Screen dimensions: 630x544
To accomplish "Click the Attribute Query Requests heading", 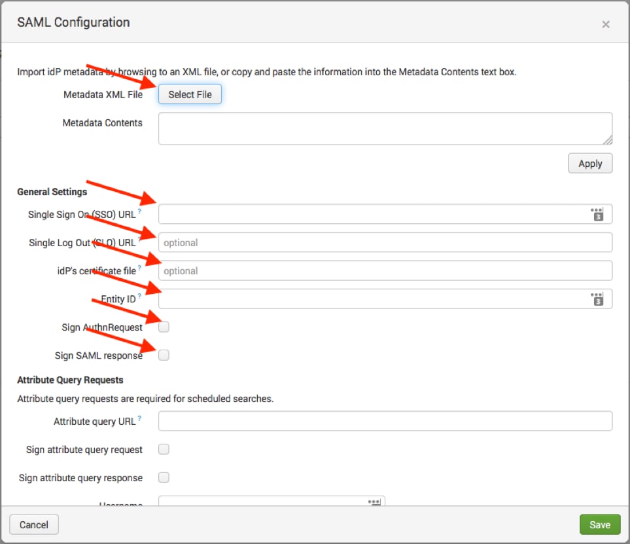I will 70,380.
